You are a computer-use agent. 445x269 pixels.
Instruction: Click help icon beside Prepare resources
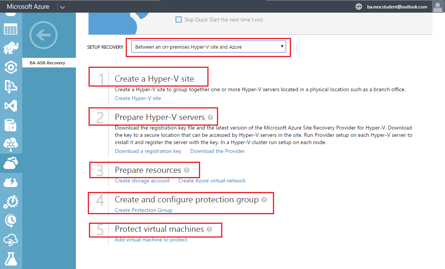186,170
